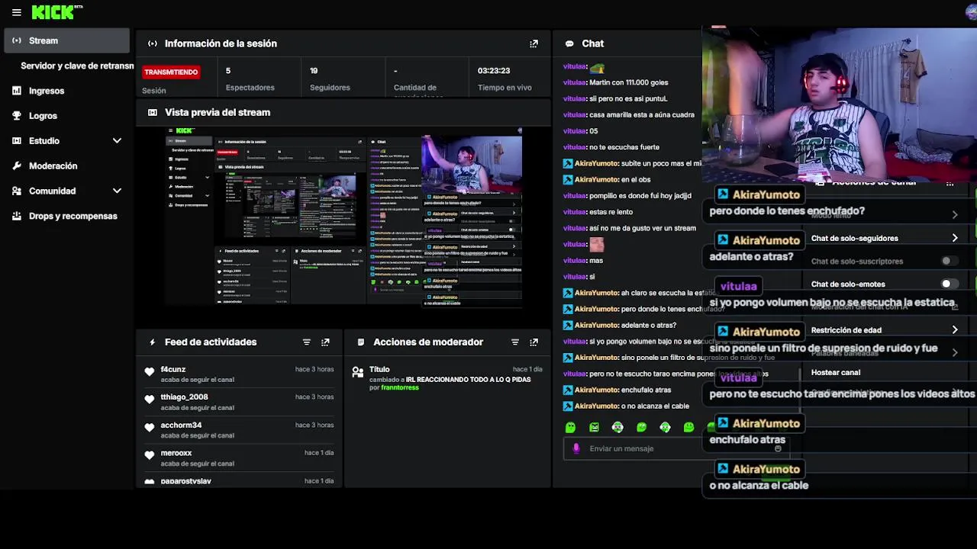Pop out the Feed de actividades panel
Image resolution: width=977 pixels, height=549 pixels.
[325, 342]
